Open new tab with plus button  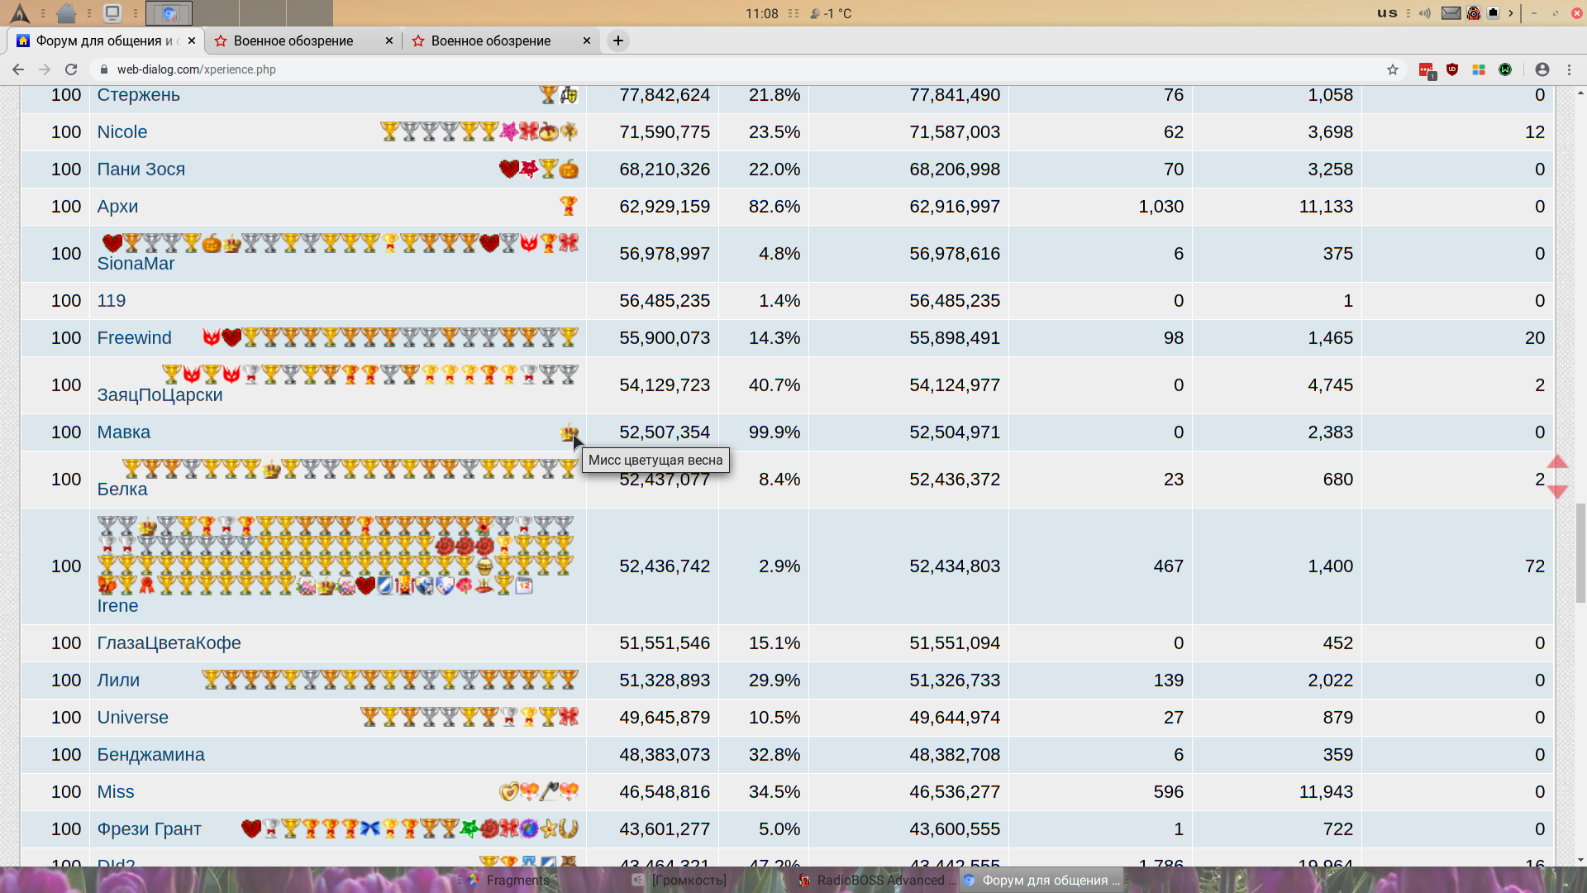tap(617, 41)
